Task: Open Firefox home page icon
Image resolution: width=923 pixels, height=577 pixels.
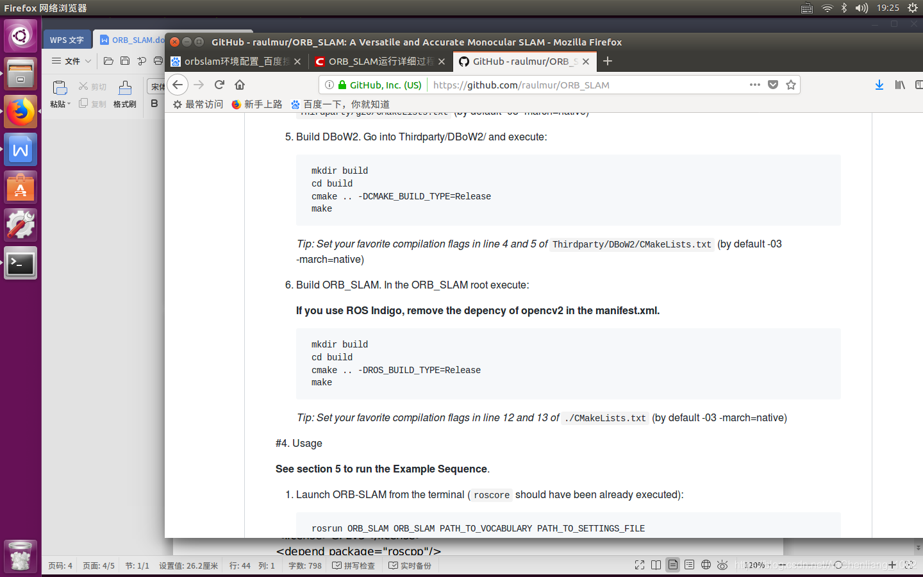Action: [x=240, y=85]
